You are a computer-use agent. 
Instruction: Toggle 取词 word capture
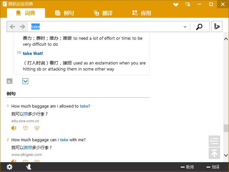[187, 167]
